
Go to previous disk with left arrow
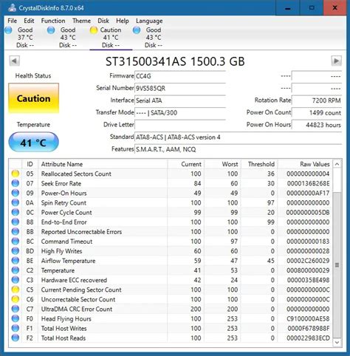pyautogui.click(x=15, y=61)
